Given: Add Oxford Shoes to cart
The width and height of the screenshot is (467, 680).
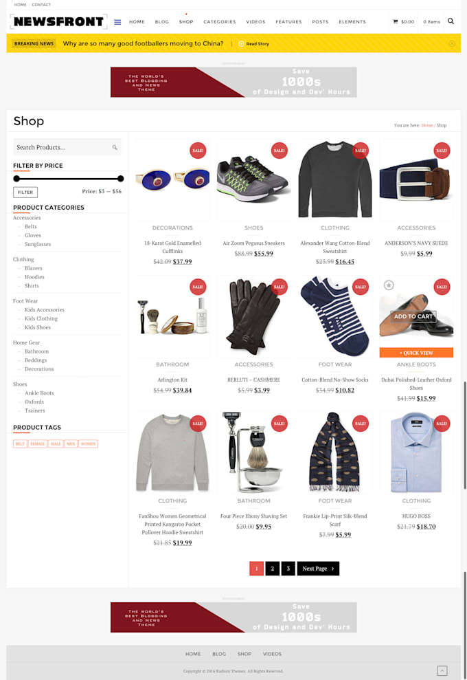Looking at the screenshot, I should [413, 316].
